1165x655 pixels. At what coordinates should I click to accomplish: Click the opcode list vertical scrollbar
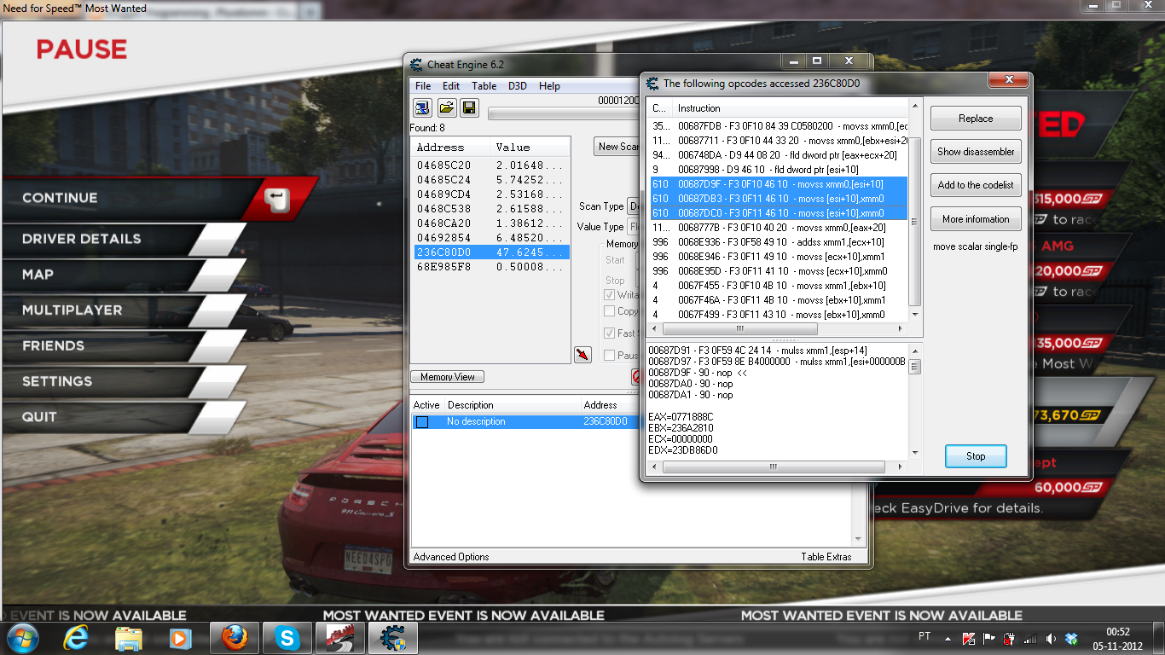[x=914, y=220]
